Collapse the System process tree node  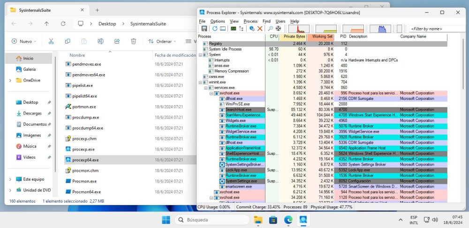point(200,55)
